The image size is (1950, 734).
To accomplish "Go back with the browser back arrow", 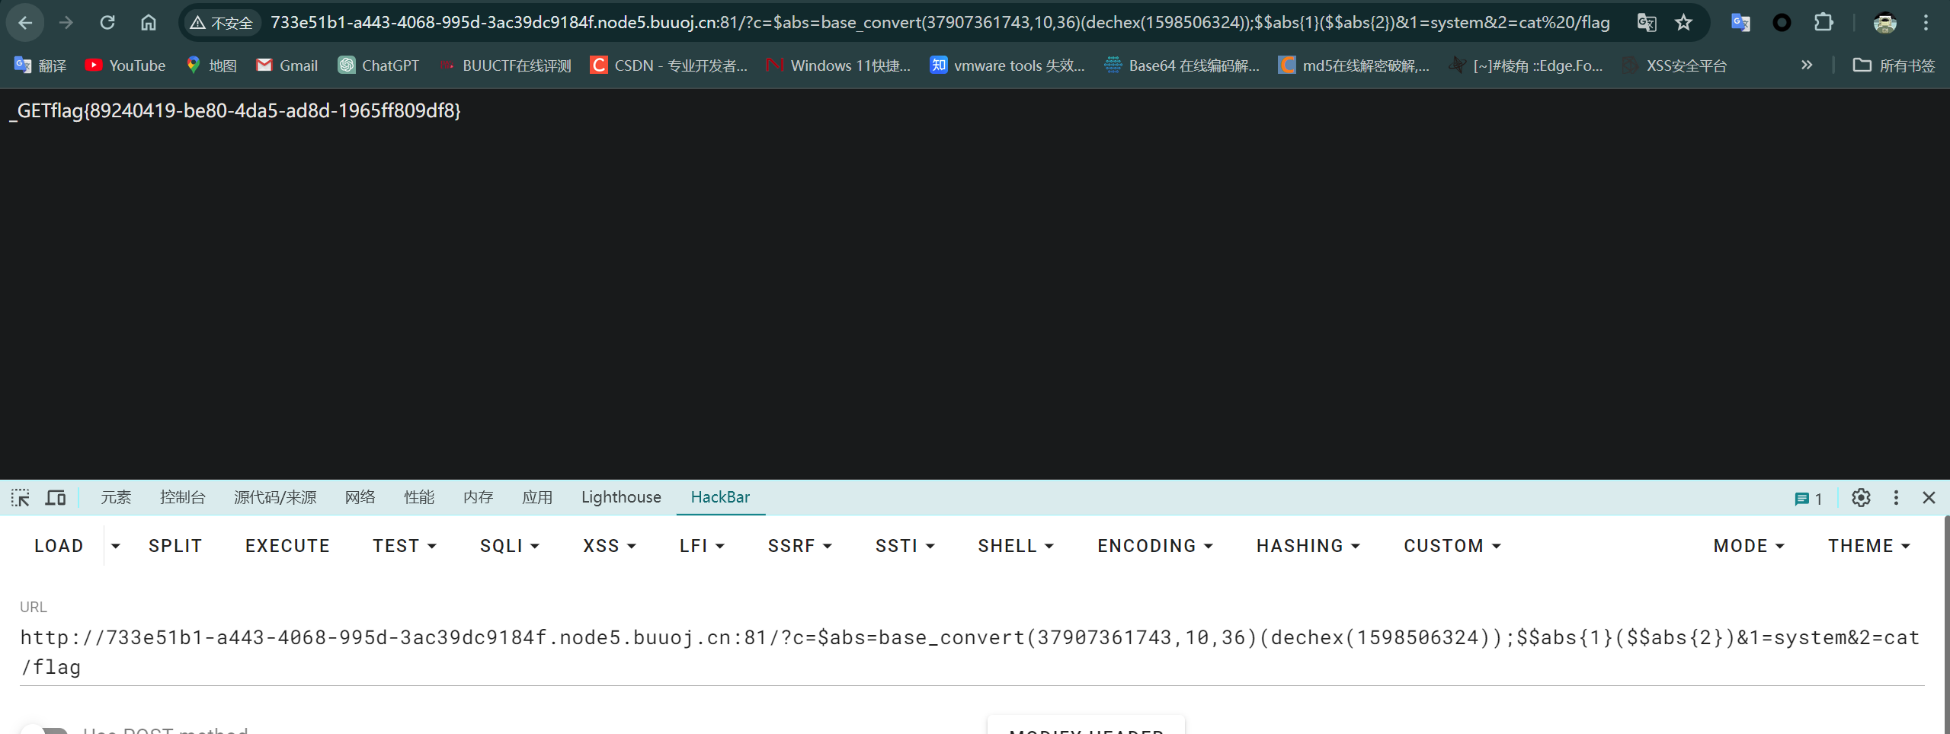I will pos(25,23).
